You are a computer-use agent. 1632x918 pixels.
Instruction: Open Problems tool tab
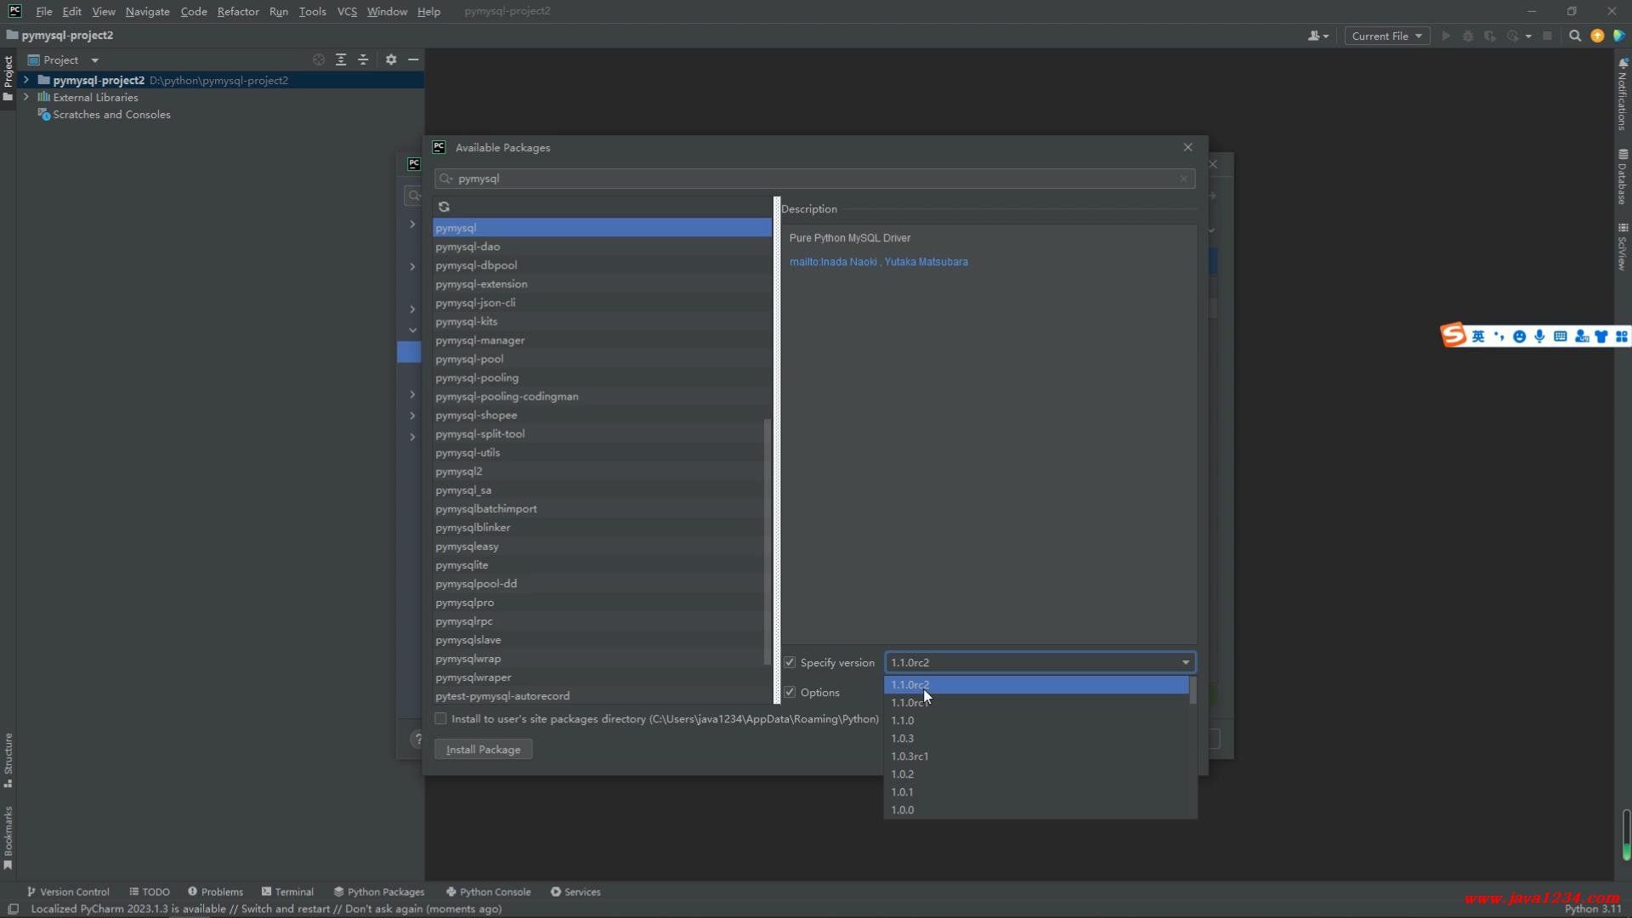pos(215,892)
